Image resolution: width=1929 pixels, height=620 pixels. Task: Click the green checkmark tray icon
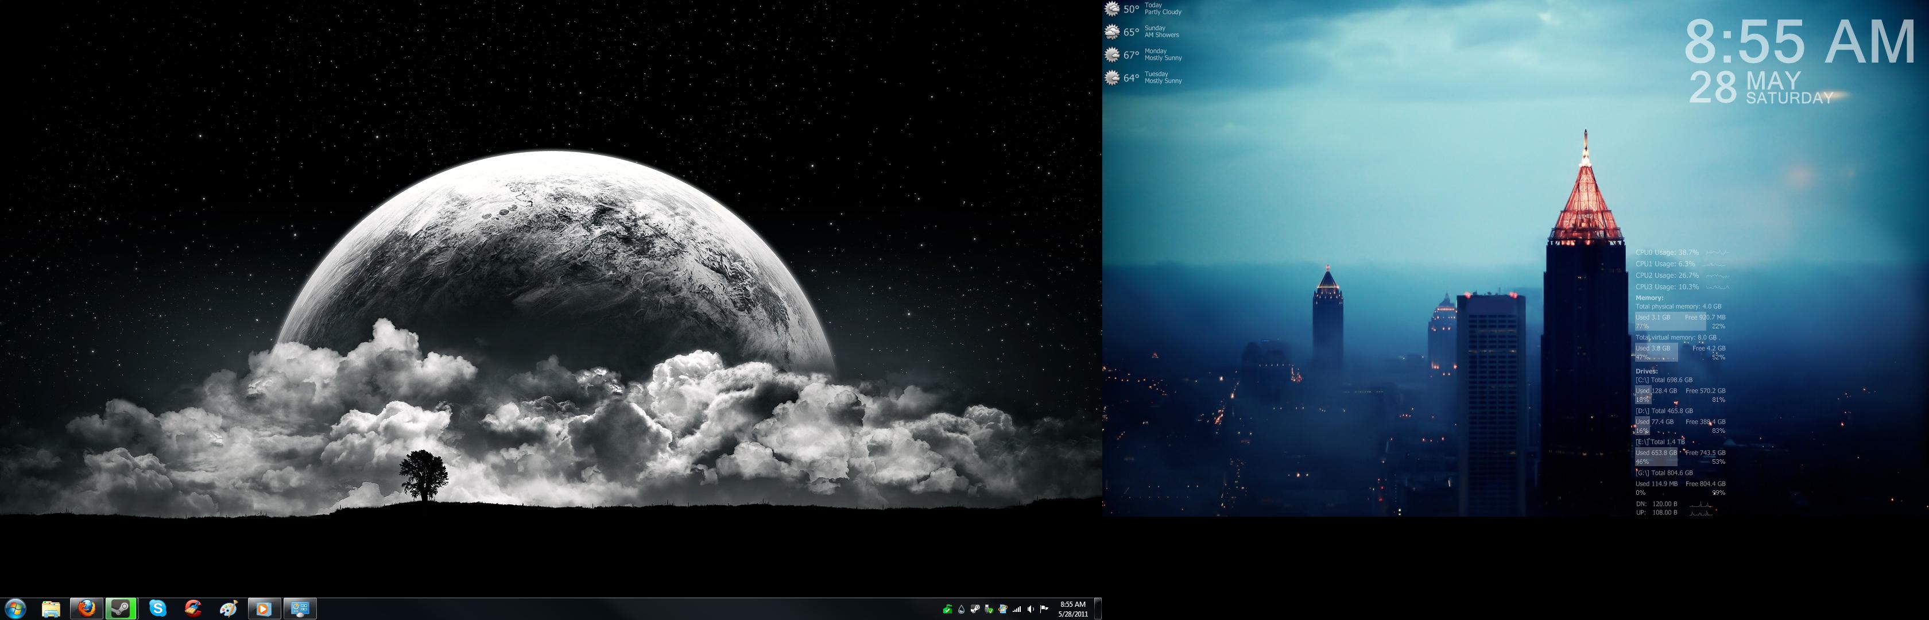tap(947, 610)
